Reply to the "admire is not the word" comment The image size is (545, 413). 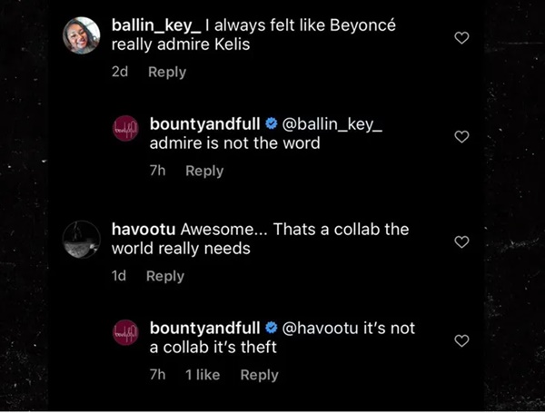point(204,171)
